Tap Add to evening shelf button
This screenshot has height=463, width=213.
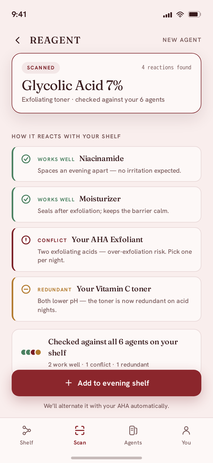tap(106, 383)
